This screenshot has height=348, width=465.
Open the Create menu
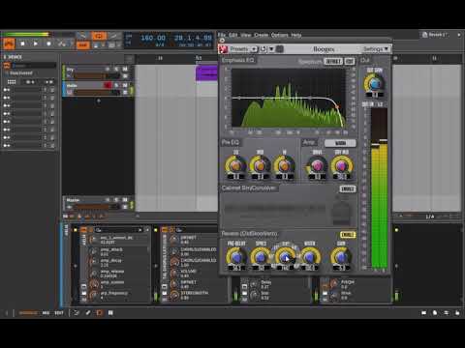click(x=261, y=35)
